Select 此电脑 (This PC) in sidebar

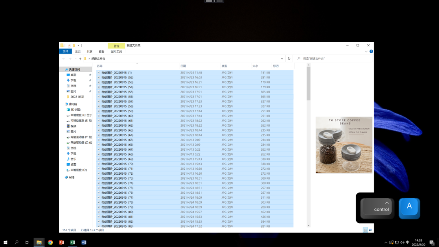point(73,104)
